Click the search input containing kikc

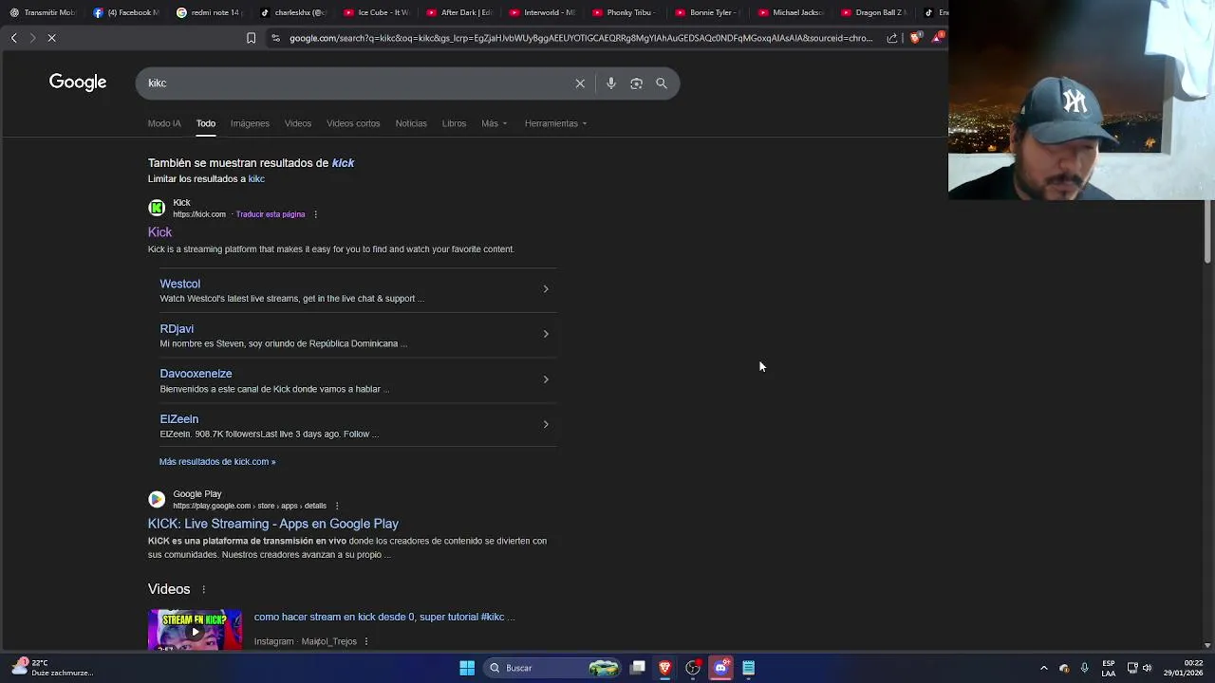click(x=356, y=83)
